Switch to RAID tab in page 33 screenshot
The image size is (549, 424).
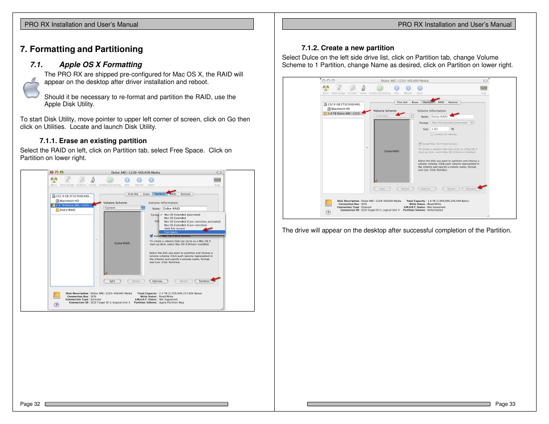click(x=441, y=102)
